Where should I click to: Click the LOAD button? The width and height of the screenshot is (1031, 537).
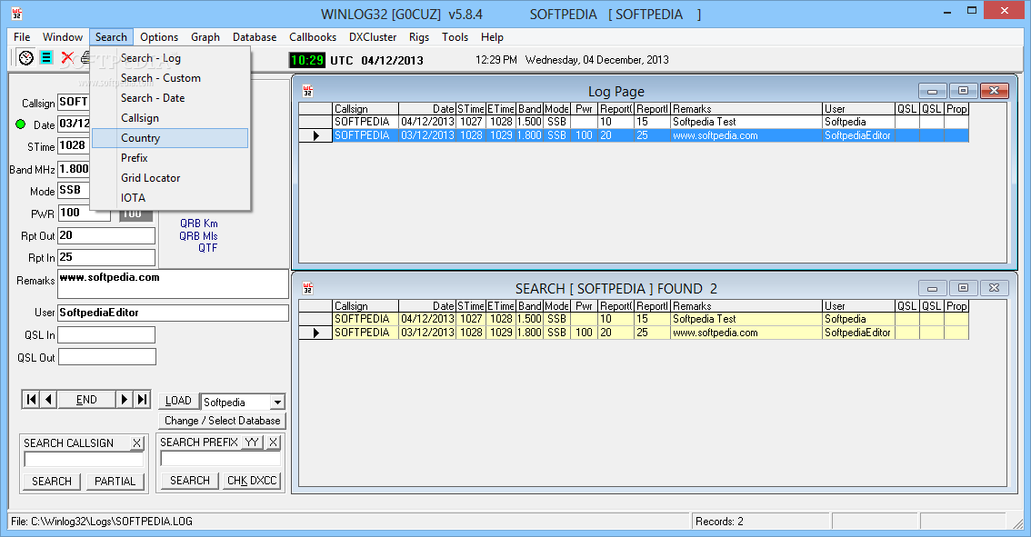(x=178, y=401)
